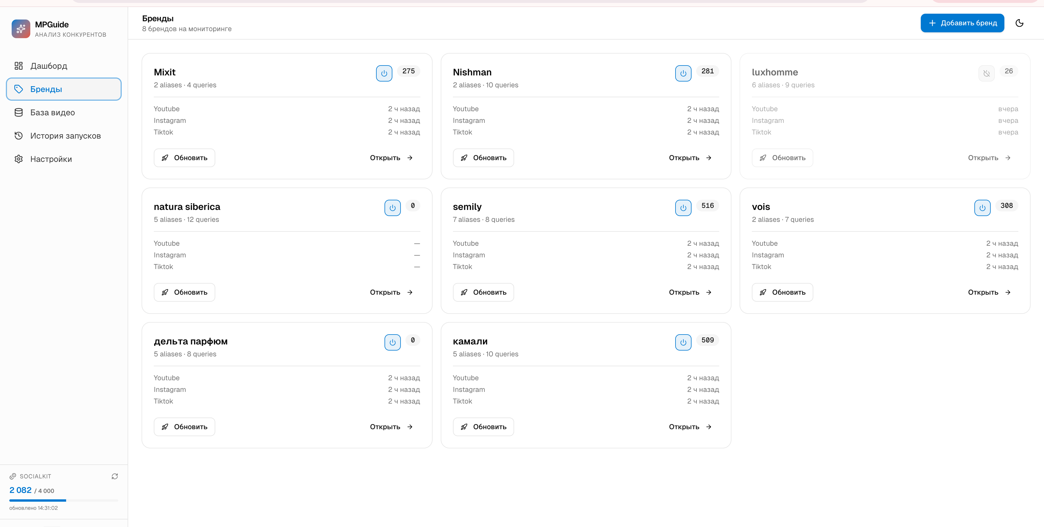Click the 281 count badge on Nishman

708,71
